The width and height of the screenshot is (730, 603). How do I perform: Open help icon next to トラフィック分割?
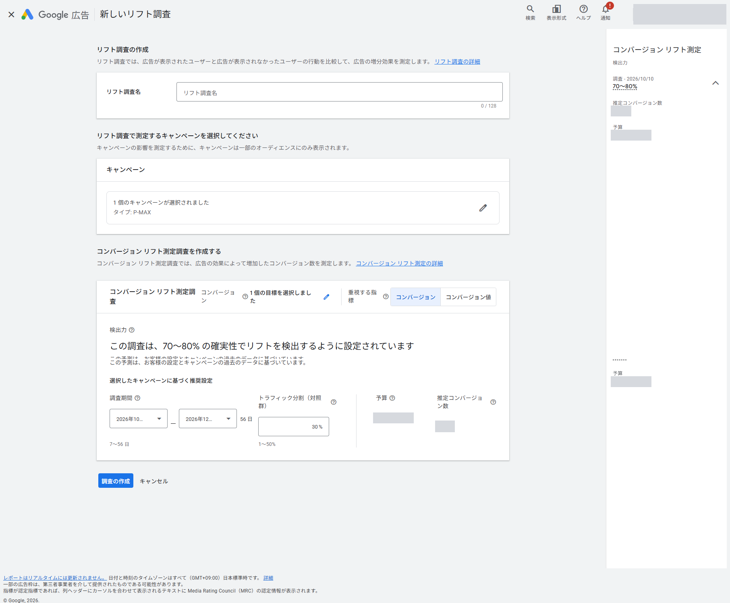coord(334,402)
